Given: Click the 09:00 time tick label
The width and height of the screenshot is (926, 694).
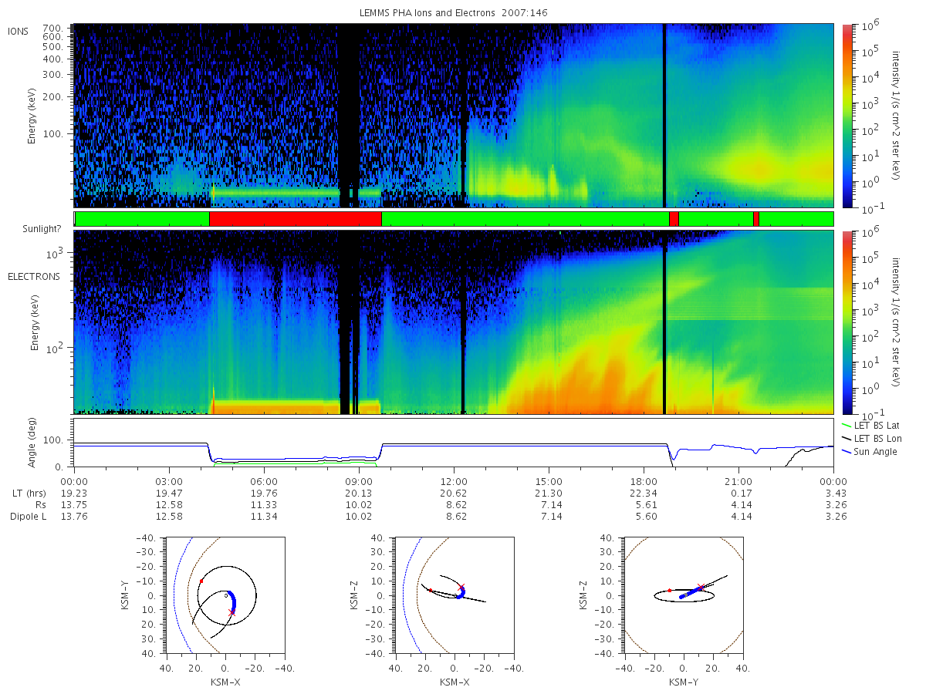Looking at the screenshot, I should point(359,480).
